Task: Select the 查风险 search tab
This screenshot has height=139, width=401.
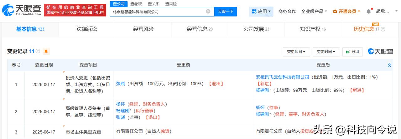Action: pyautogui.click(x=171, y=4)
